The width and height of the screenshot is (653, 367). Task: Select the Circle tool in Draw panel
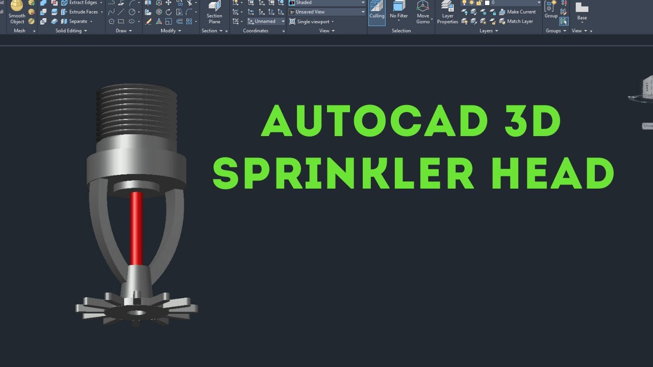tap(132, 12)
